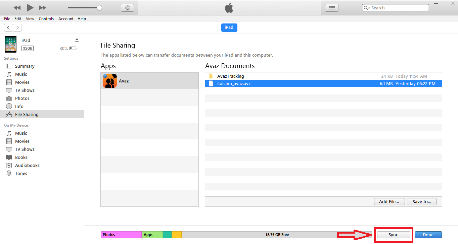Open Photos in the sidebar
458x244 pixels.
tap(42, 98)
